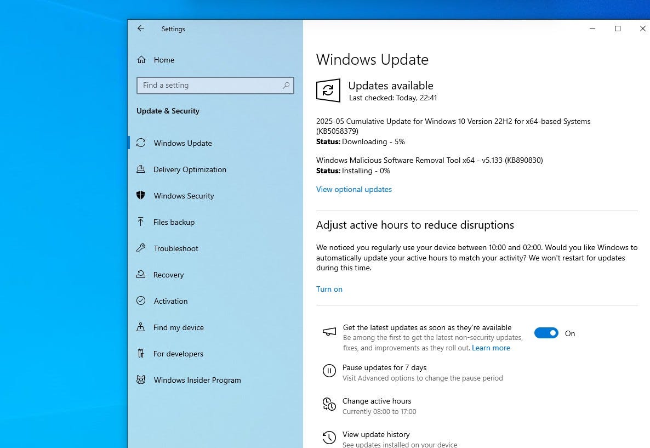
Task: Click the pause icon beside Pause updates
Action: (x=329, y=371)
